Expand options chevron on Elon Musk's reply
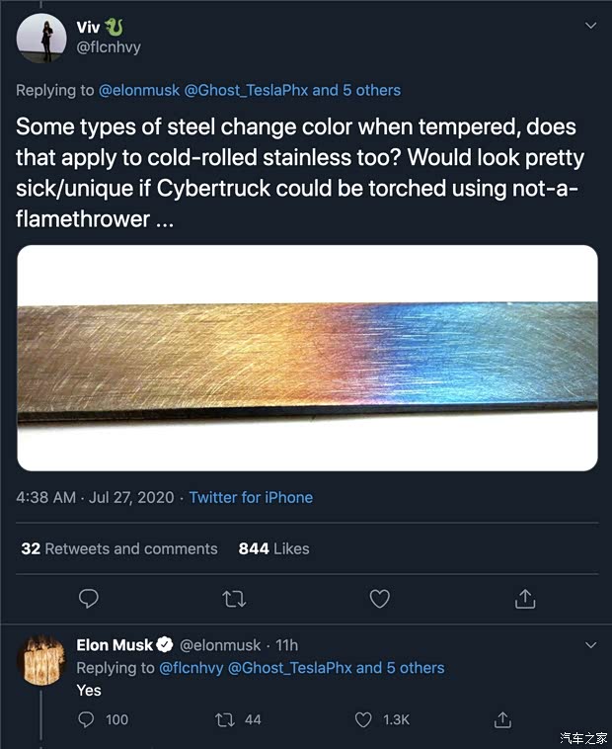The height and width of the screenshot is (749, 612). [x=590, y=645]
